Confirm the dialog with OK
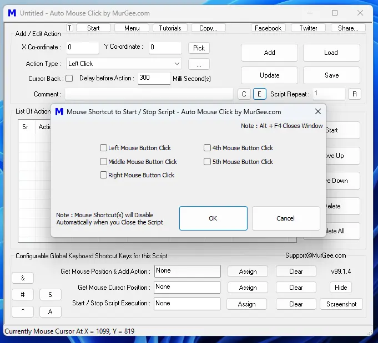This screenshot has width=378, height=343. pos(213,218)
